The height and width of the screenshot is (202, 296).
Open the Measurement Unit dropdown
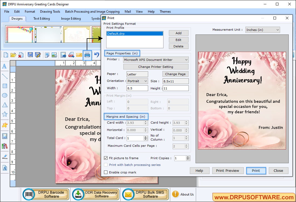[262, 30]
